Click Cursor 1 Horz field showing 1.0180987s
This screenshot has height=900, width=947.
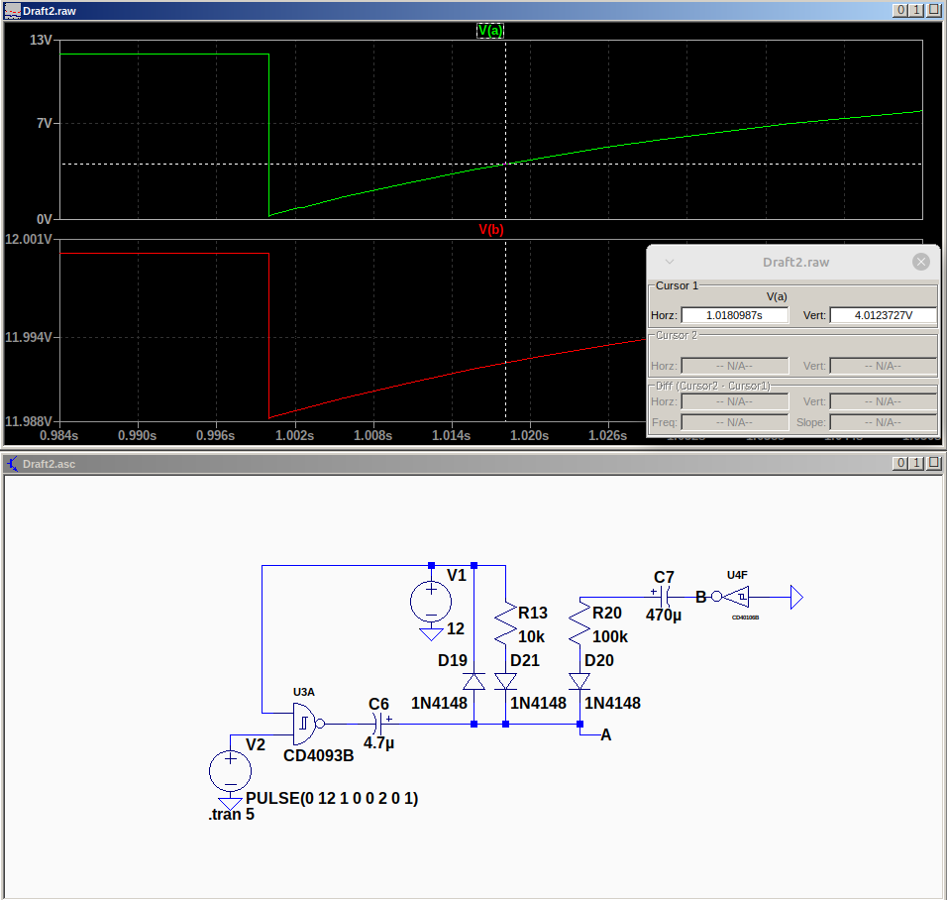(x=734, y=315)
